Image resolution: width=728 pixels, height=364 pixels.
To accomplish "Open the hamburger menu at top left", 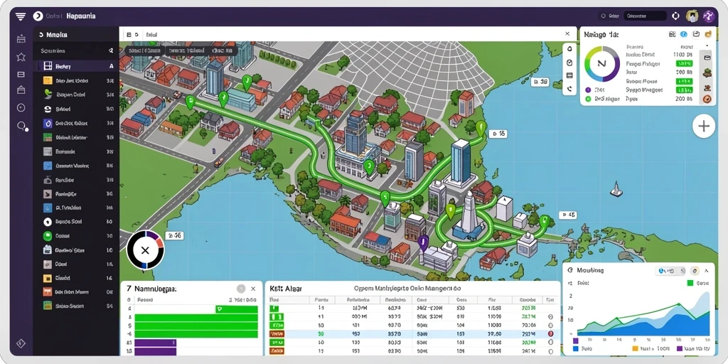I will coord(21,16).
